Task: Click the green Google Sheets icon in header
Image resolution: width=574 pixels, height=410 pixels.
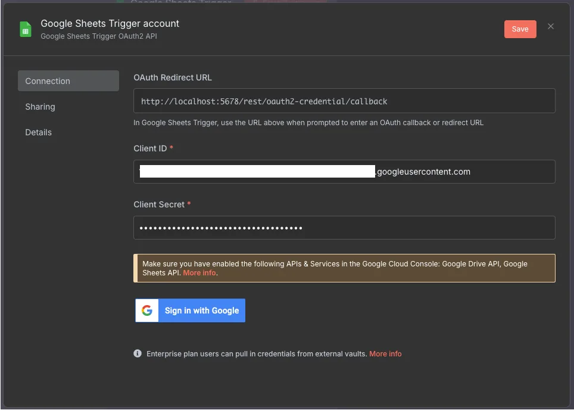Action: tap(26, 29)
